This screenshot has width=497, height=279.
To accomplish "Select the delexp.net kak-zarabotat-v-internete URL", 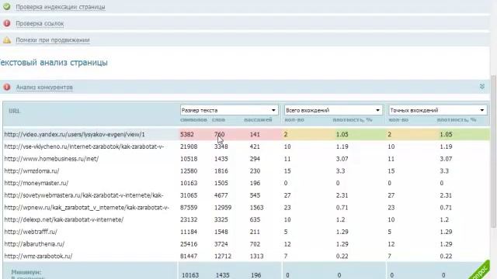I will (x=64, y=219).
